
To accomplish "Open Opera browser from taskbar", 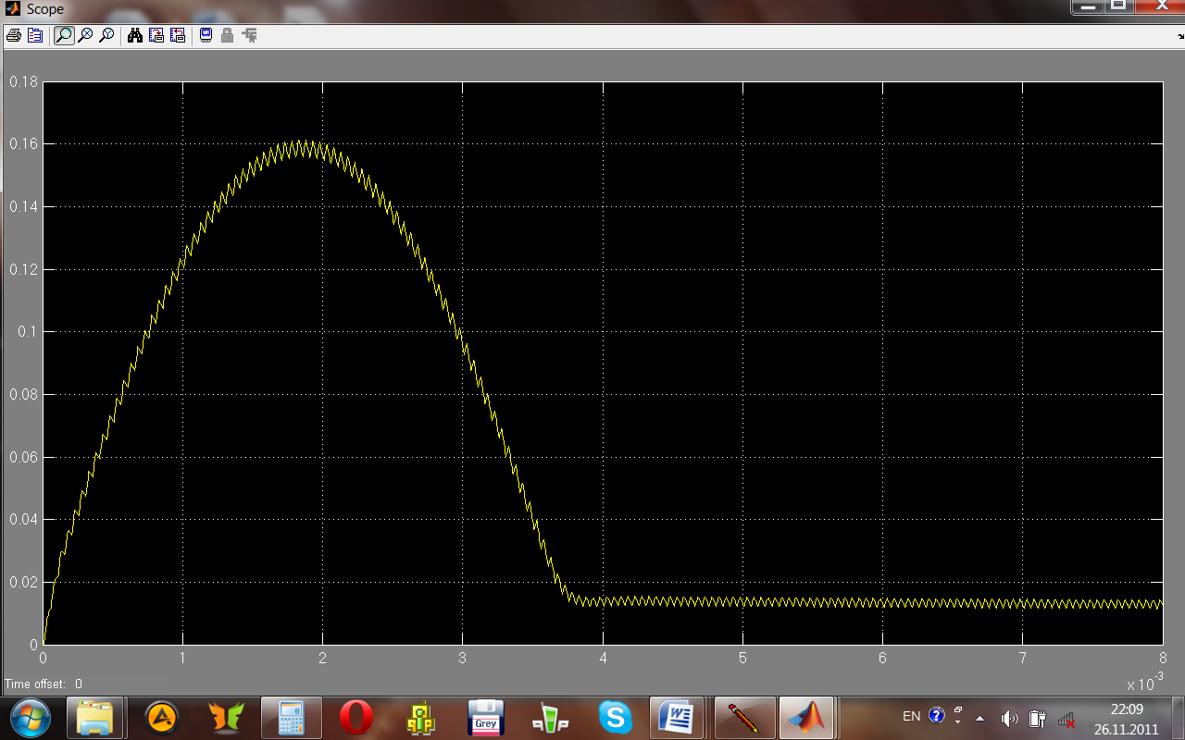I will pyautogui.click(x=356, y=718).
